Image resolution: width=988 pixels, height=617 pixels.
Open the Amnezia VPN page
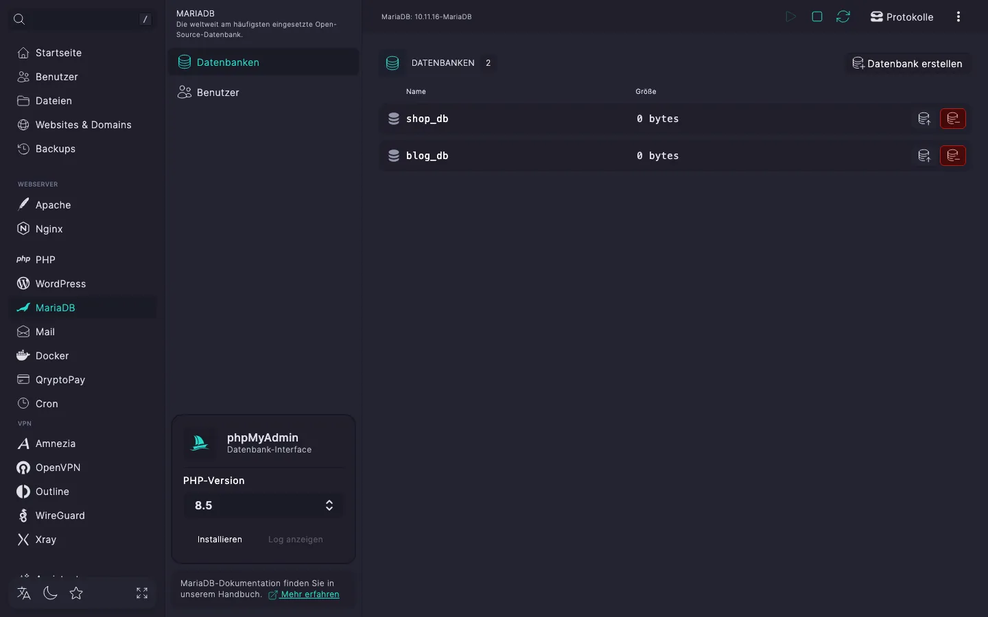pos(82,444)
